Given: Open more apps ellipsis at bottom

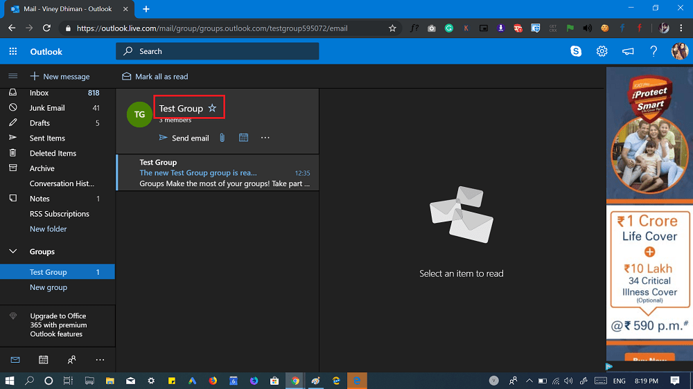Looking at the screenshot, I should (100, 360).
